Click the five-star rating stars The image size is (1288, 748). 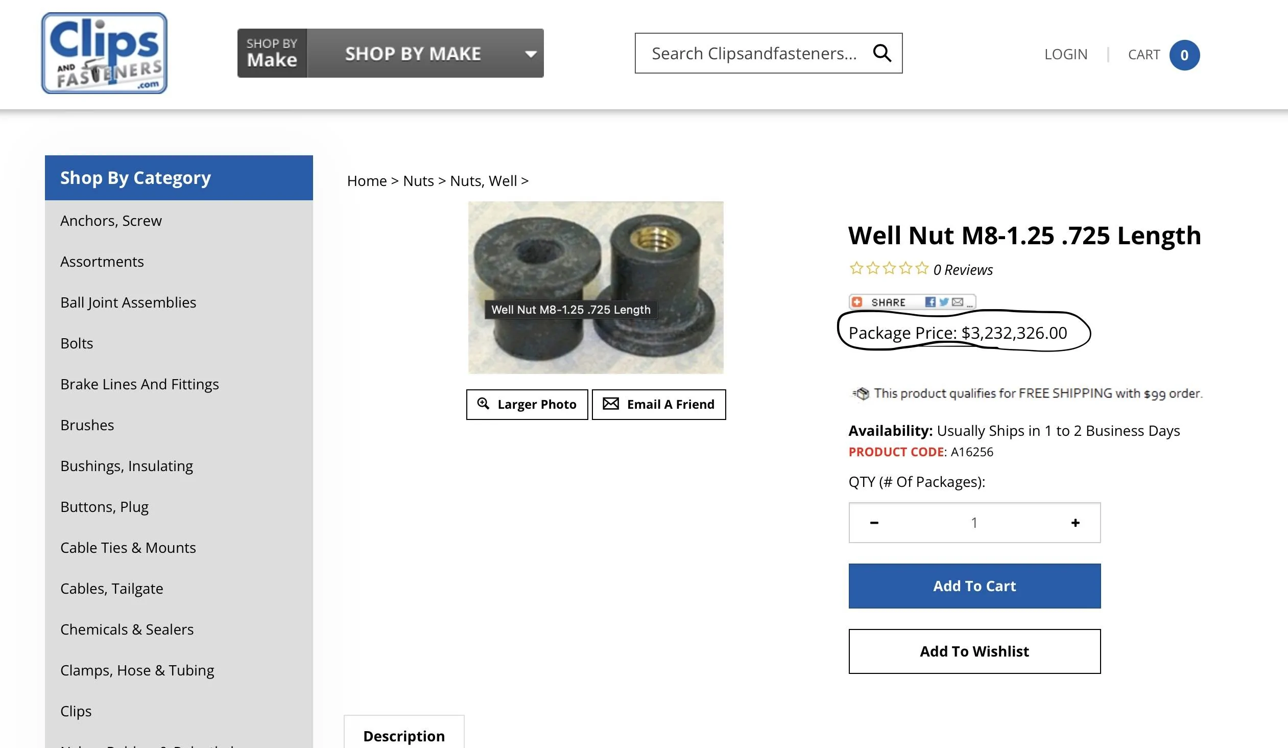[888, 268]
